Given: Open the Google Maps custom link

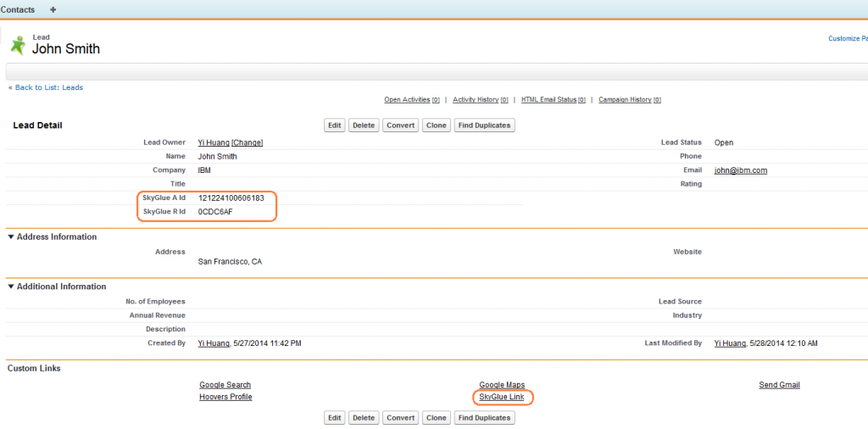Looking at the screenshot, I should [x=502, y=385].
